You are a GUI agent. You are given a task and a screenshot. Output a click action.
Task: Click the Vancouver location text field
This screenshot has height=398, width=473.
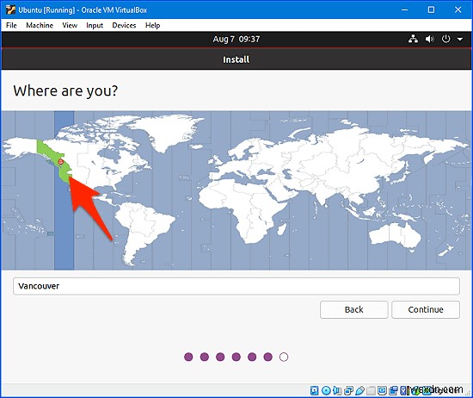(x=236, y=286)
